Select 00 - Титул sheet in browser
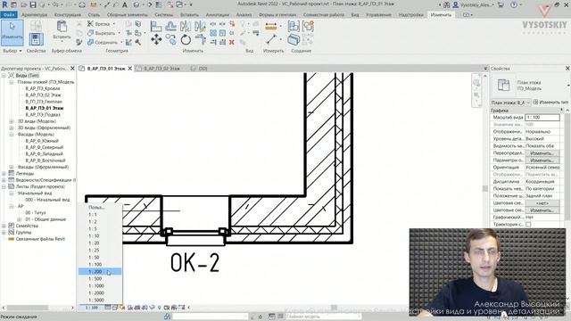 [x=36, y=212]
